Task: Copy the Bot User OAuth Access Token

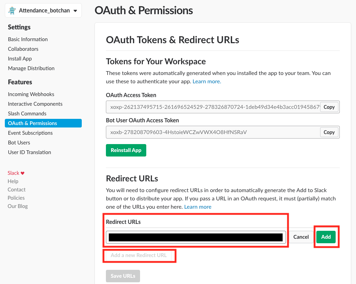Action: [329, 132]
